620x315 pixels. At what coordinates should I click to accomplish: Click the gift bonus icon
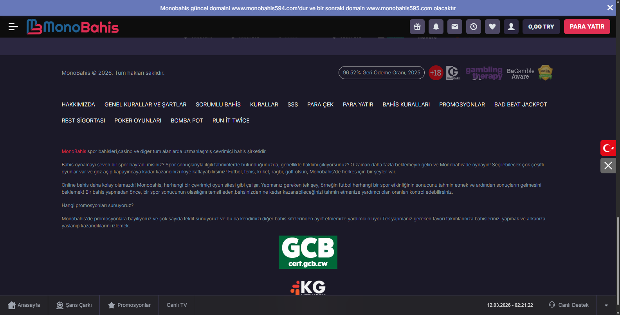pyautogui.click(x=417, y=27)
